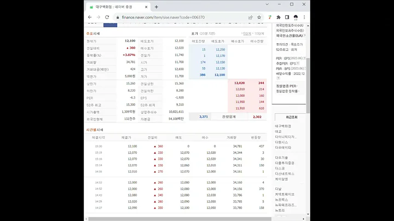Open a new browser tab
Screen dimensions: 394x221
[x=157, y=7]
